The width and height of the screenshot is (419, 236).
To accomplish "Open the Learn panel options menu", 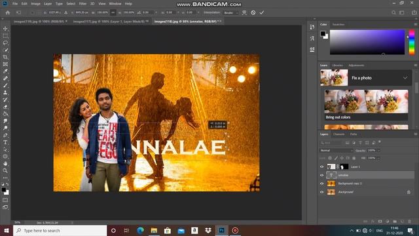I will 416,66.
